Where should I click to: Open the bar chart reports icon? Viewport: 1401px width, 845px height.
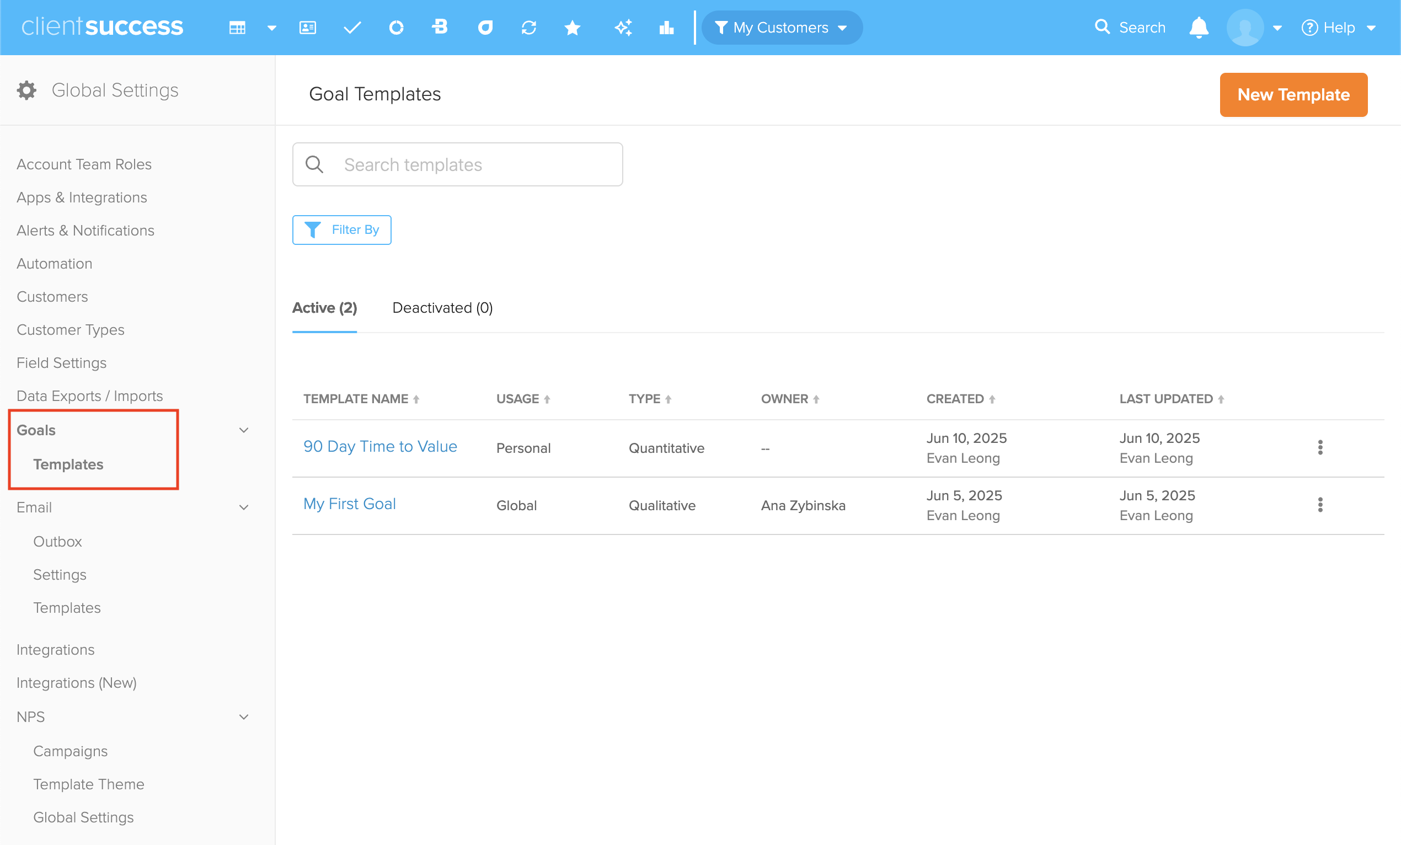tap(666, 27)
